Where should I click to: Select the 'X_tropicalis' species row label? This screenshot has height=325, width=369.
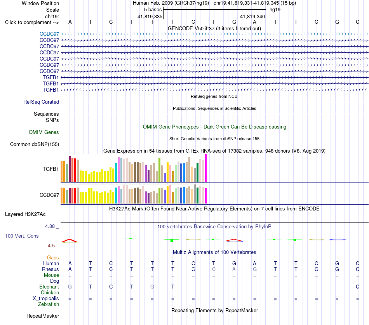pyautogui.click(x=46, y=299)
